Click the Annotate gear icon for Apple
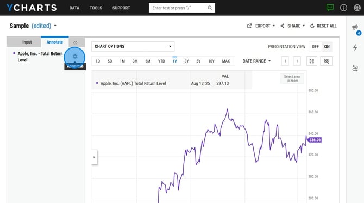Viewport: 364px width, 203px height. 75,56
